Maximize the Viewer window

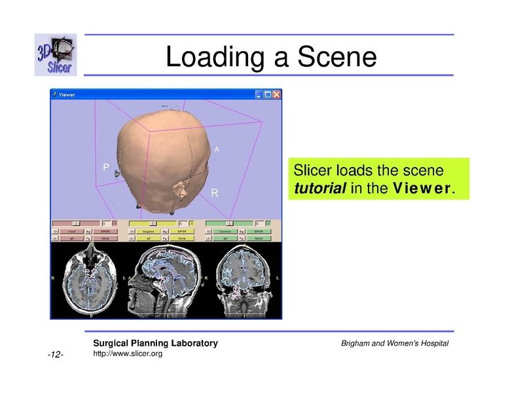(268, 94)
